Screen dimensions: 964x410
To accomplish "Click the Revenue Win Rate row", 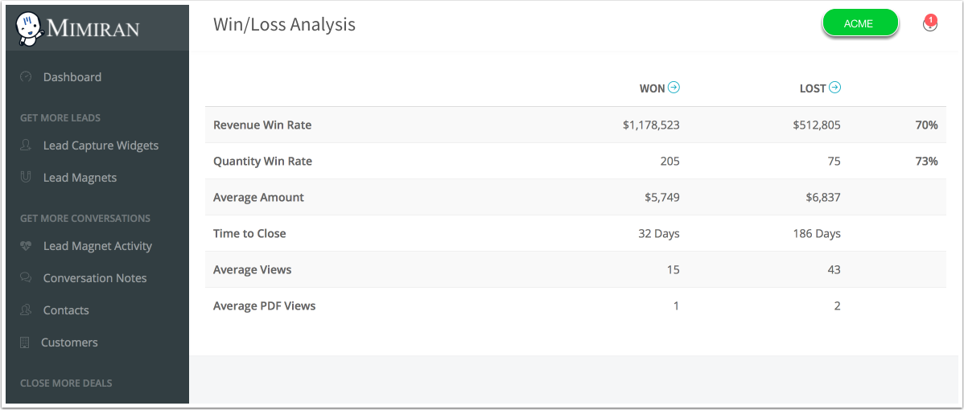I will [262, 125].
